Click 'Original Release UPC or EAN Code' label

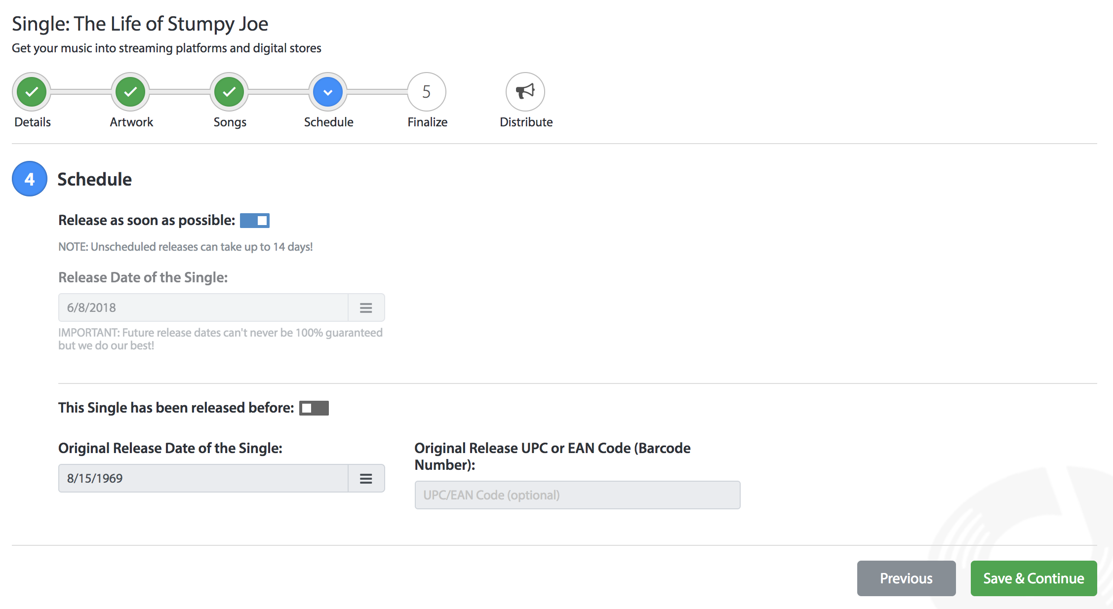tap(553, 457)
